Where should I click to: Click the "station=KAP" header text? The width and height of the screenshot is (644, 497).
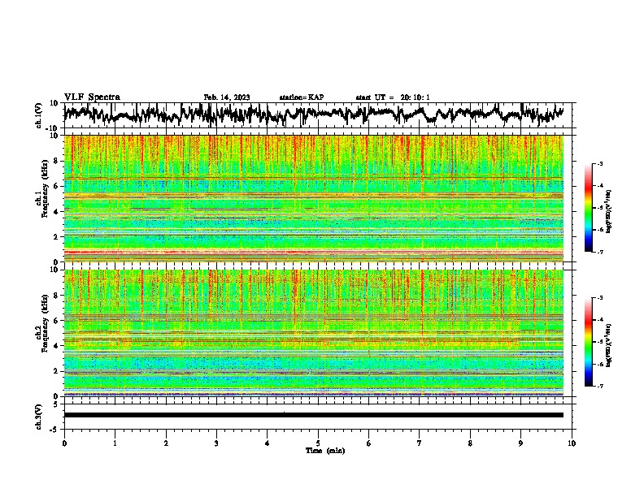click(302, 97)
